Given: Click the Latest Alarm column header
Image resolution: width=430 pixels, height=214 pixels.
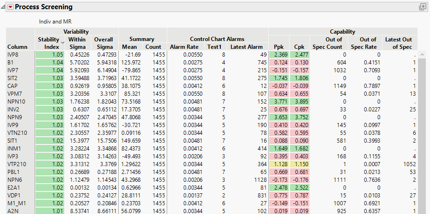Looking at the screenshot, I should click(246, 46).
